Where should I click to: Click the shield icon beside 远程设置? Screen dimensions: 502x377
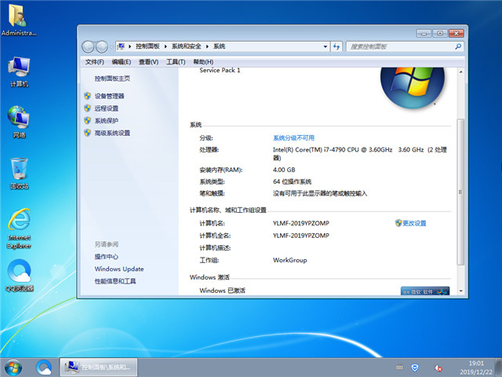[87, 108]
